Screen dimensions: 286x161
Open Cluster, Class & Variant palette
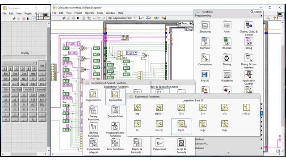click(248, 28)
